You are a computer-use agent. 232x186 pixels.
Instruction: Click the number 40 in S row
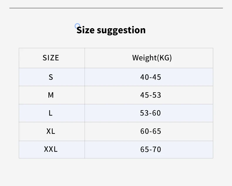[144, 77]
